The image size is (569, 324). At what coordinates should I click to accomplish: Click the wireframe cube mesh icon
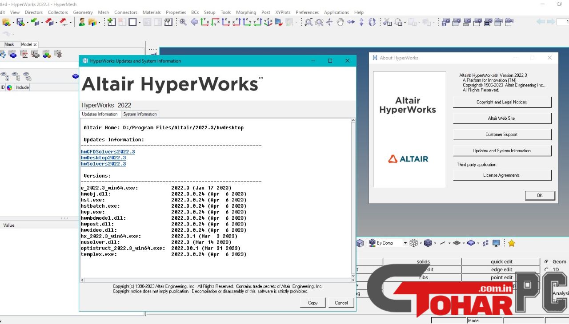[x=413, y=243]
